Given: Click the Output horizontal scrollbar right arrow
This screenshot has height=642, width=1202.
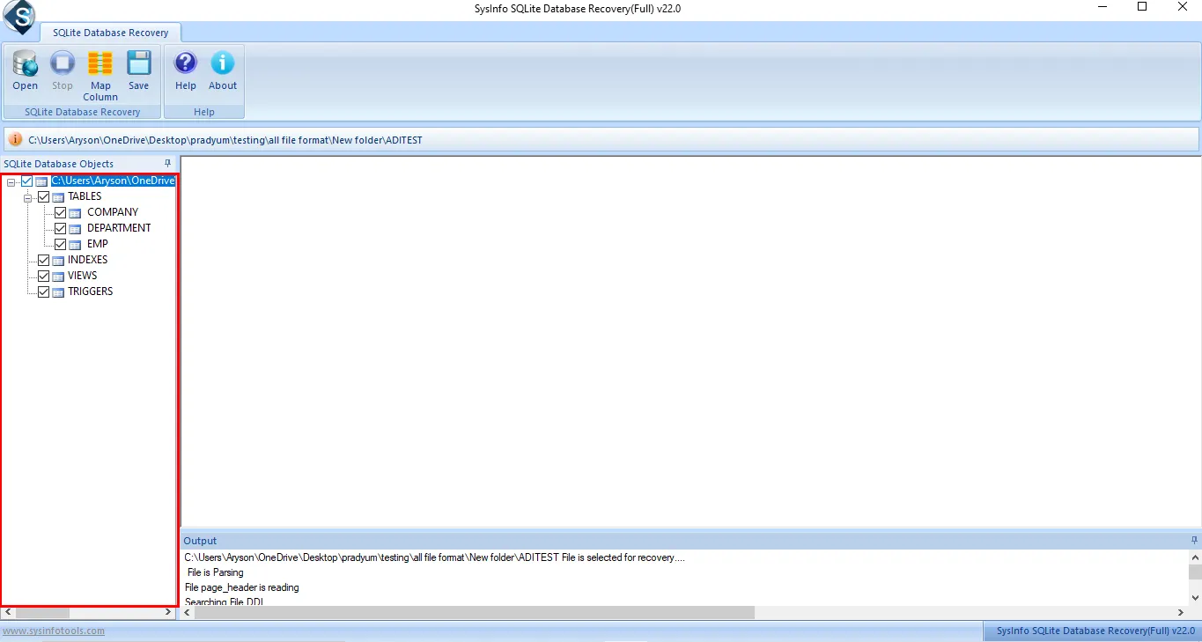Looking at the screenshot, I should pos(1181,612).
